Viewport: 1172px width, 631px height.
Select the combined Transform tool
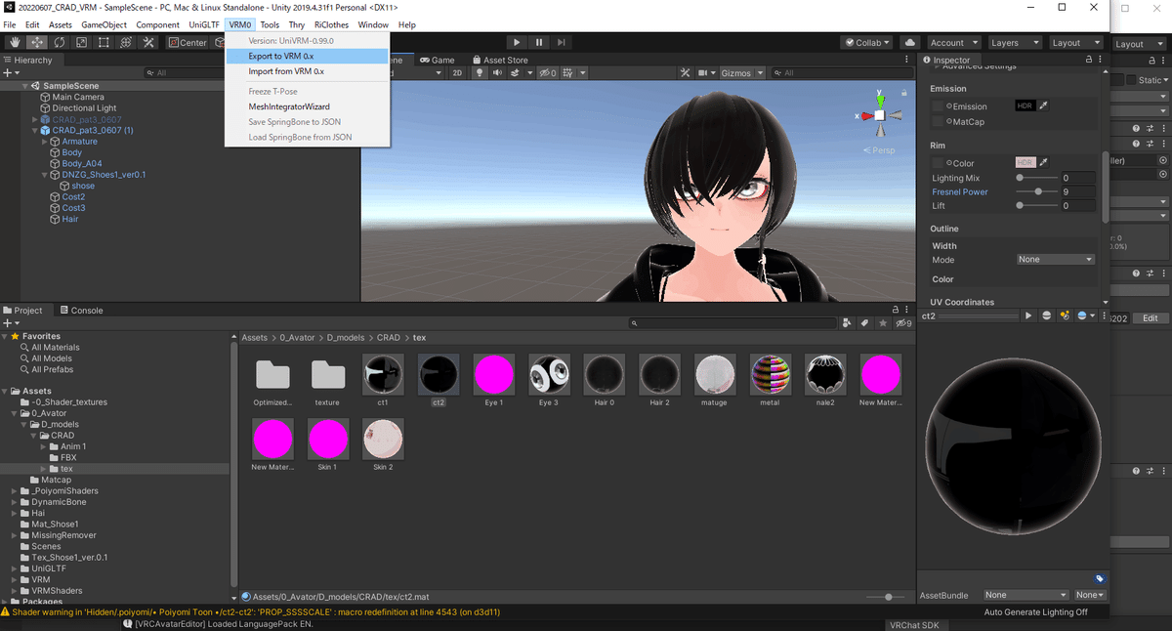pos(127,42)
